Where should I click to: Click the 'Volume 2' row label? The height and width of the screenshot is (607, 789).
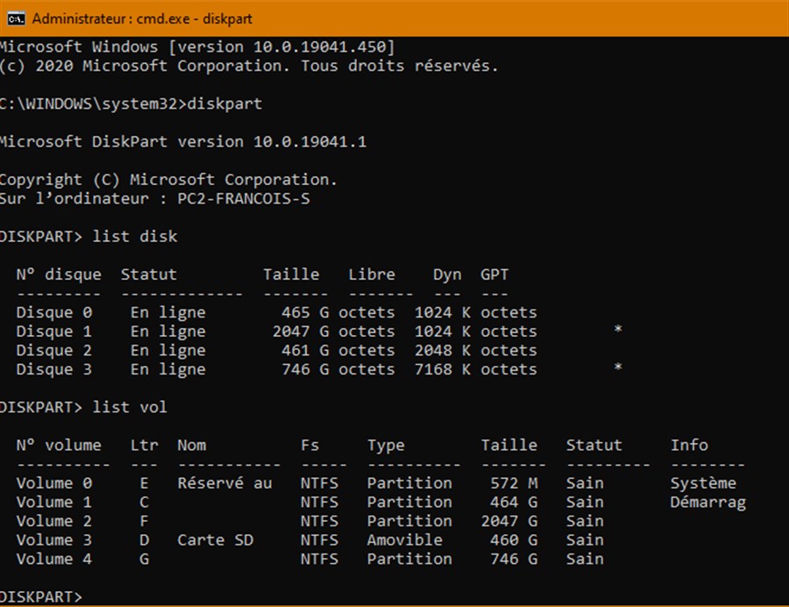(53, 521)
